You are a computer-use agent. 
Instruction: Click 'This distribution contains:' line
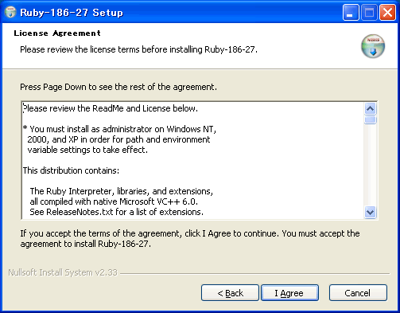(x=71, y=170)
